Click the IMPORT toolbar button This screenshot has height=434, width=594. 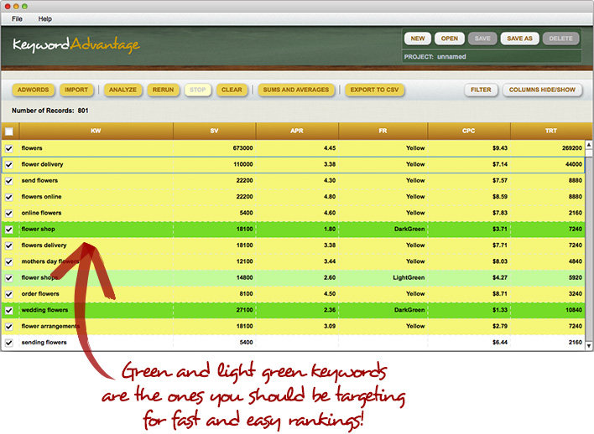[x=76, y=90]
